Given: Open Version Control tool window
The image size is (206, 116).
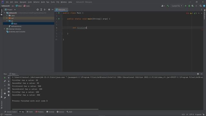Looking at the screenshot, I should (11, 112).
